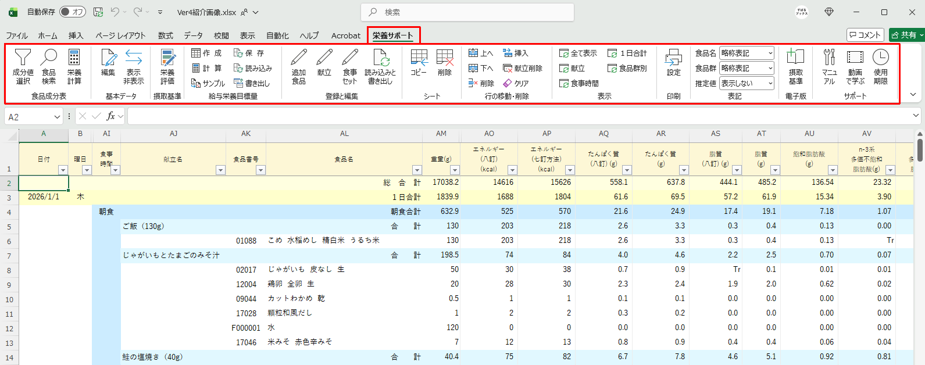This screenshot has width=925, height=365.
Task: Click 食品群別 display option
Action: (627, 68)
